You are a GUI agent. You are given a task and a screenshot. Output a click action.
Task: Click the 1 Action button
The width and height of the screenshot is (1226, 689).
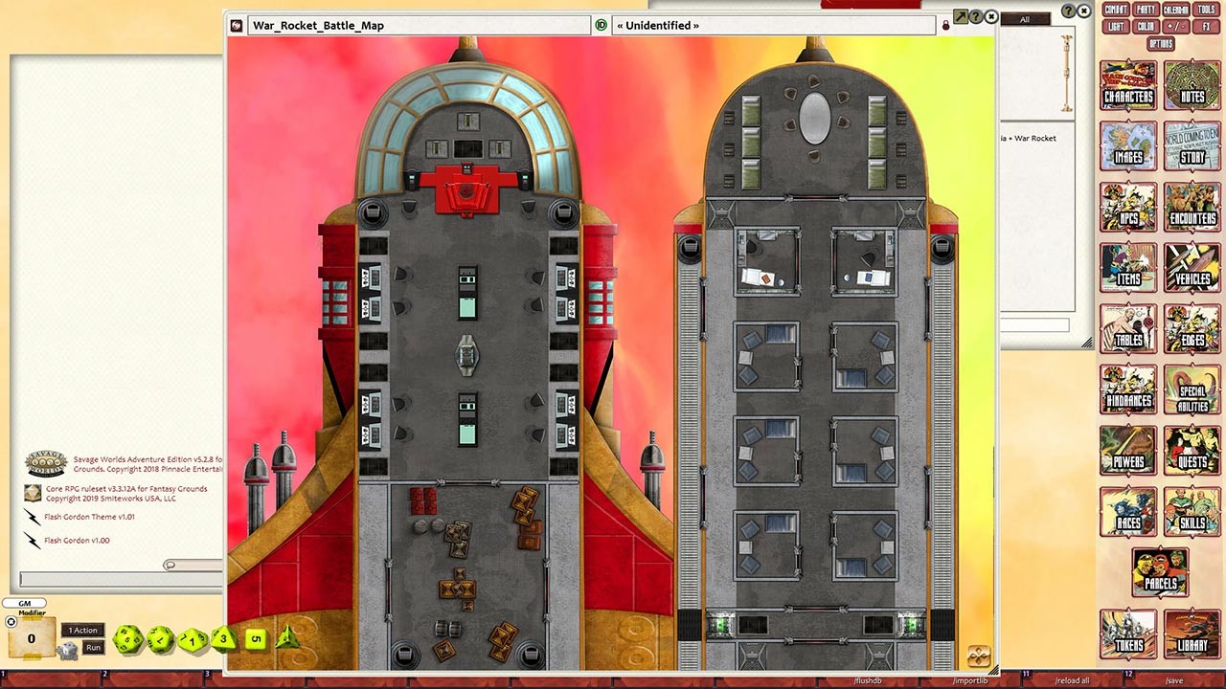(82, 630)
